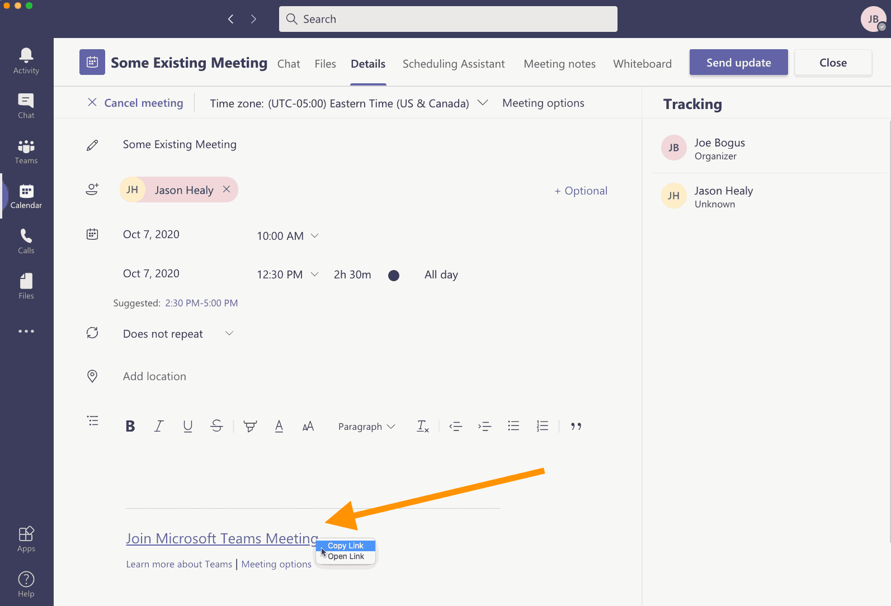Click the add attendees person icon
This screenshot has width=891, height=606.
(92, 189)
